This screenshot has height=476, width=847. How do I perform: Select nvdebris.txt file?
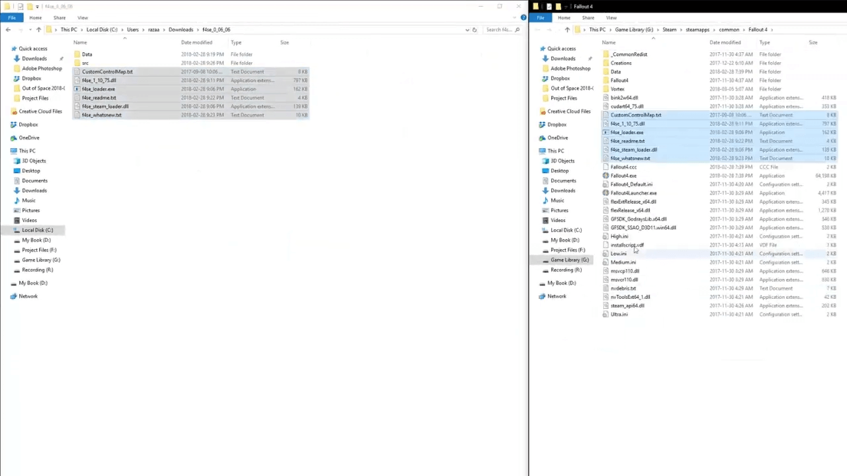coord(623,288)
